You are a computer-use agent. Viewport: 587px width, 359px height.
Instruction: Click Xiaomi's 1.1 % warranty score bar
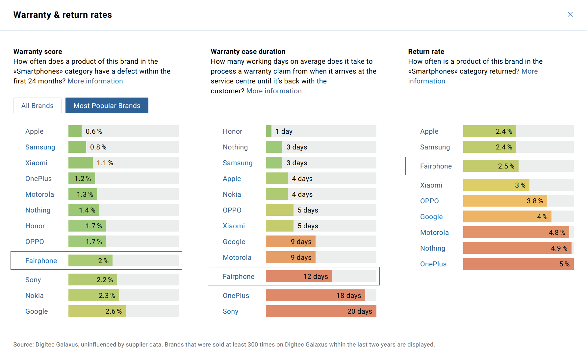[x=81, y=163]
